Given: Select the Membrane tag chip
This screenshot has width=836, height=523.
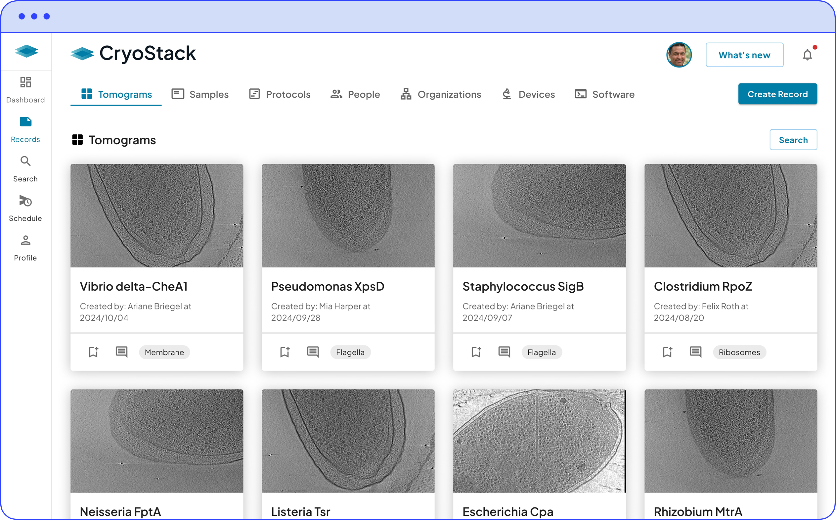Looking at the screenshot, I should (x=164, y=352).
